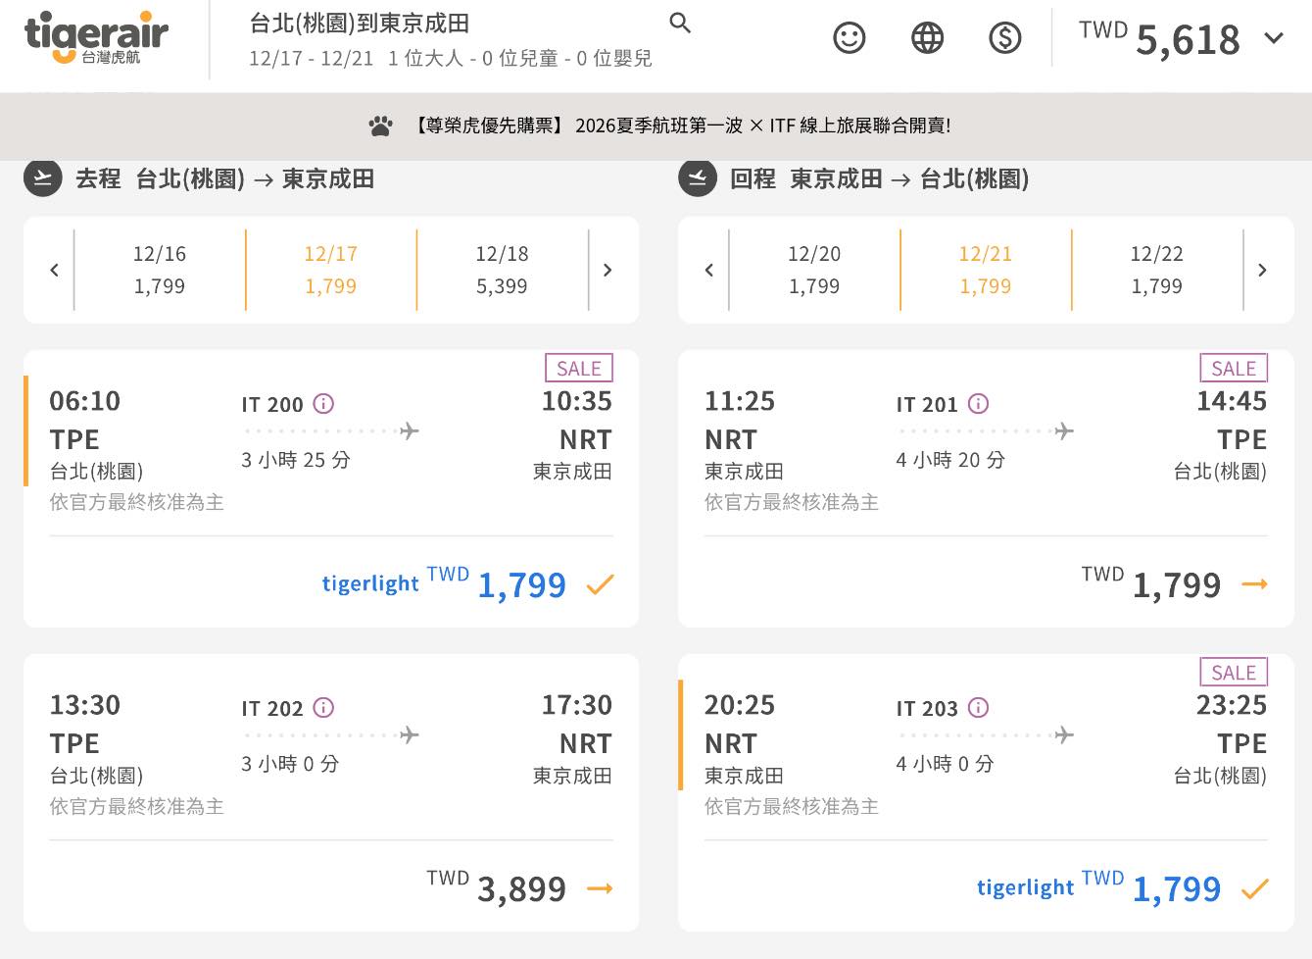Click the smiley face member icon
This screenshot has width=1312, height=959.
coord(849,38)
